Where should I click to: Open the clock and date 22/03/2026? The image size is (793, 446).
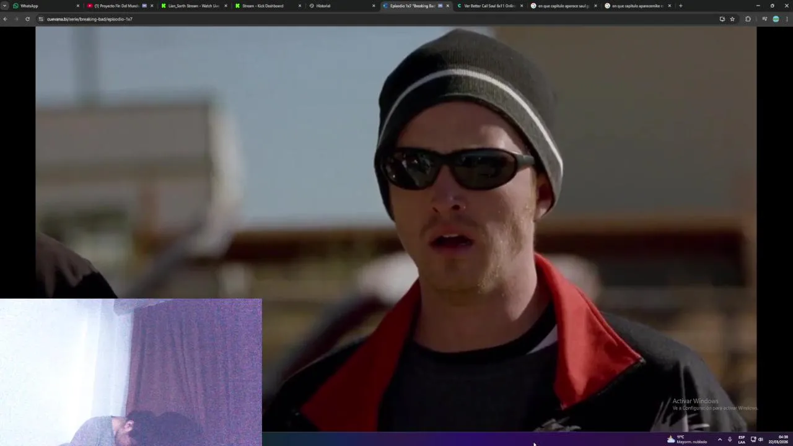tap(778, 439)
